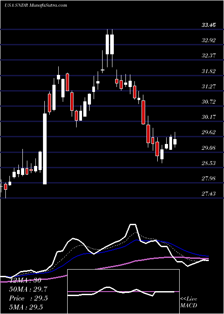Click the 29.08 price axis label
This screenshot has height=314, width=224.
pyautogui.click(x=209, y=148)
